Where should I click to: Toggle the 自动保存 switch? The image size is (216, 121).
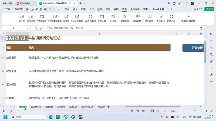pos(26,9)
